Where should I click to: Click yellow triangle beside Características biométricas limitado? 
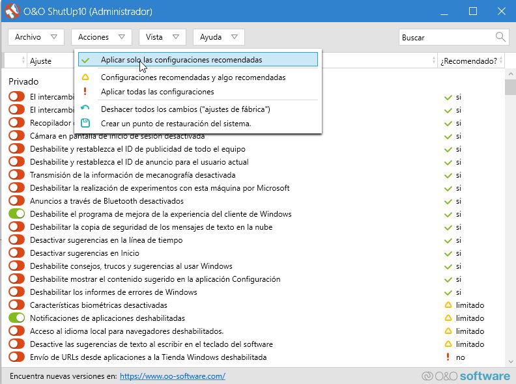tap(448, 305)
